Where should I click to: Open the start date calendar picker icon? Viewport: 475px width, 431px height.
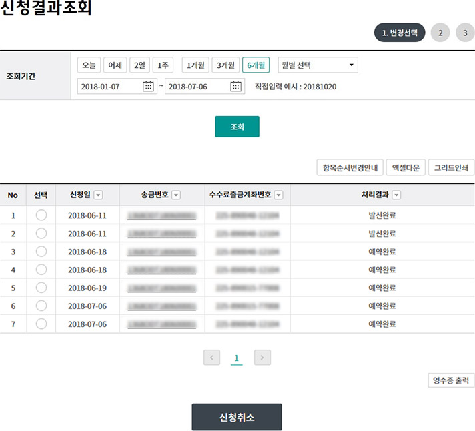[x=149, y=87]
